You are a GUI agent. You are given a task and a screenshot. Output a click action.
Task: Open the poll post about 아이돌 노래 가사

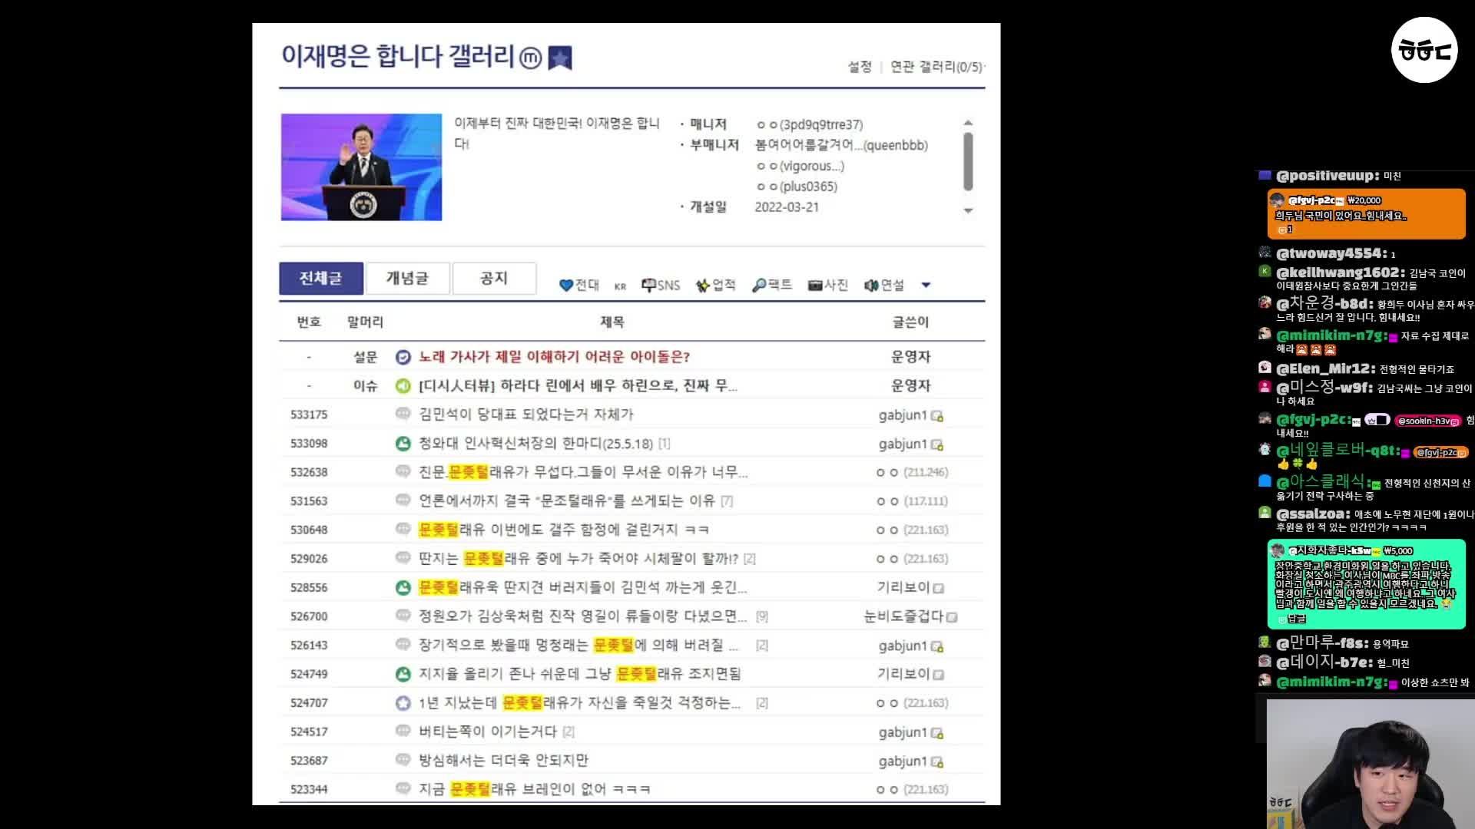(x=554, y=357)
